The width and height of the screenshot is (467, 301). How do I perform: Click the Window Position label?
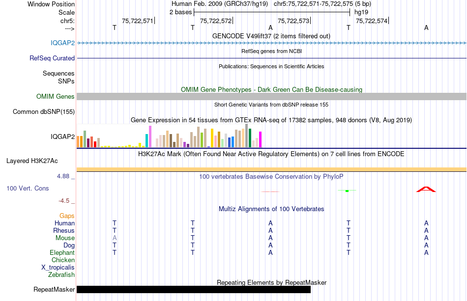(x=51, y=4)
